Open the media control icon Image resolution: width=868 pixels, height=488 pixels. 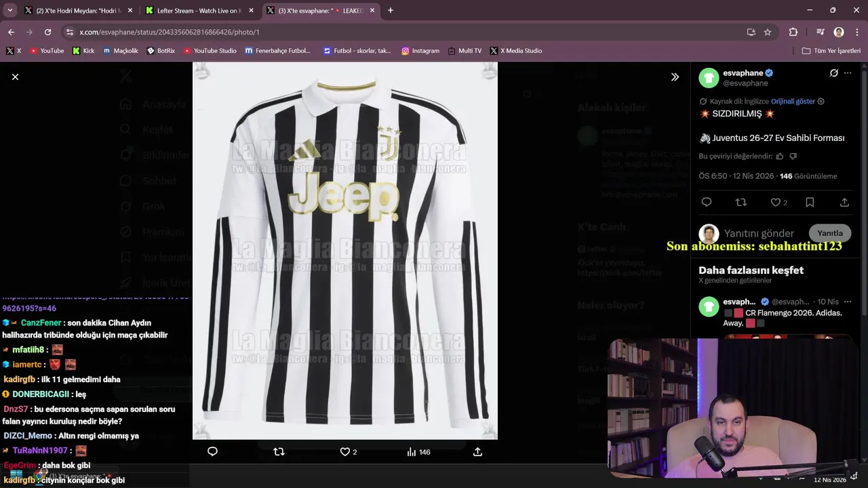821,32
